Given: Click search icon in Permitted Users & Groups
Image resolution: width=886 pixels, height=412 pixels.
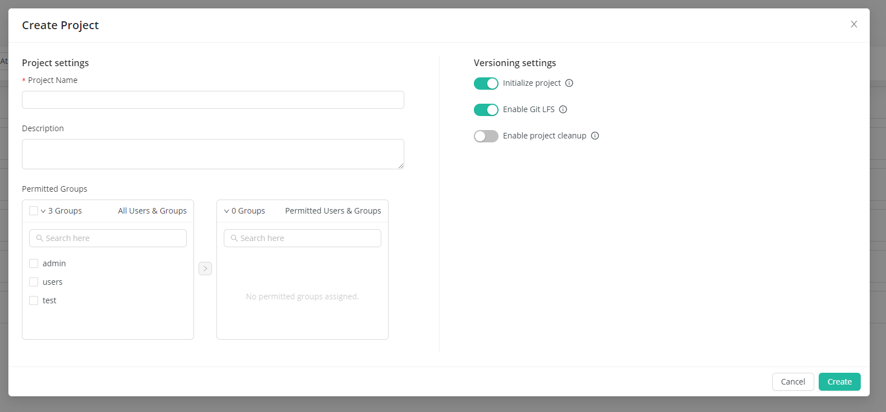Looking at the screenshot, I should click(234, 238).
